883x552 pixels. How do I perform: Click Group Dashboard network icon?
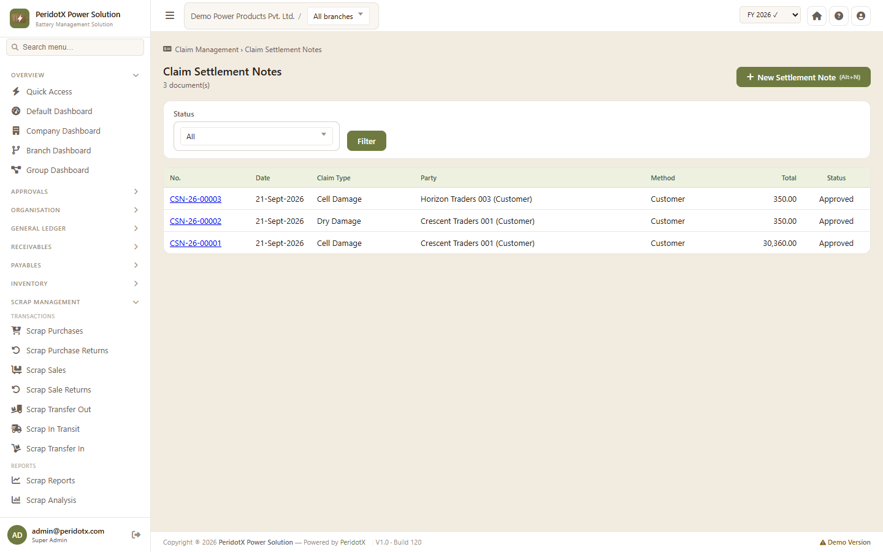pos(16,170)
